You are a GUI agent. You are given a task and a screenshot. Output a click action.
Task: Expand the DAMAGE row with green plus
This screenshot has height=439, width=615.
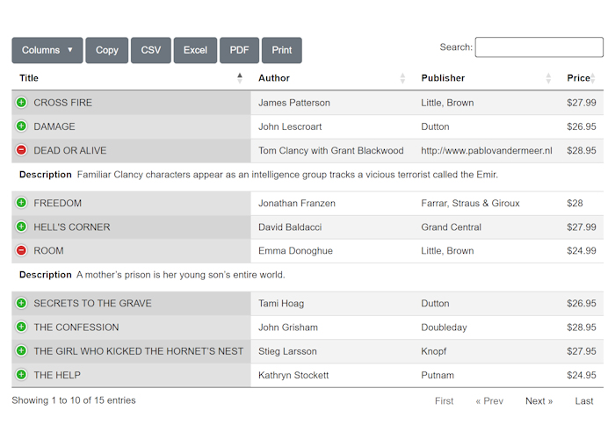point(21,126)
